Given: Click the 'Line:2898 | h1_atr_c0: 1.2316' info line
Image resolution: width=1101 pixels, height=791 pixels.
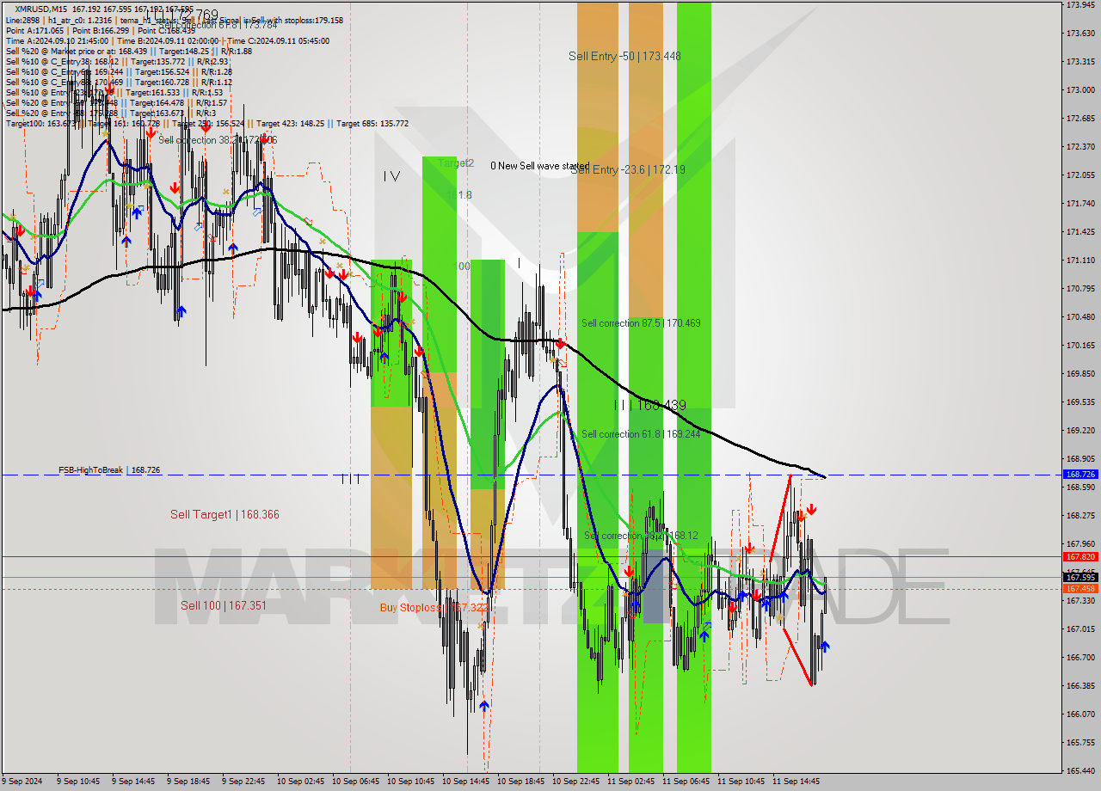Looking at the screenshot, I should click(174, 20).
